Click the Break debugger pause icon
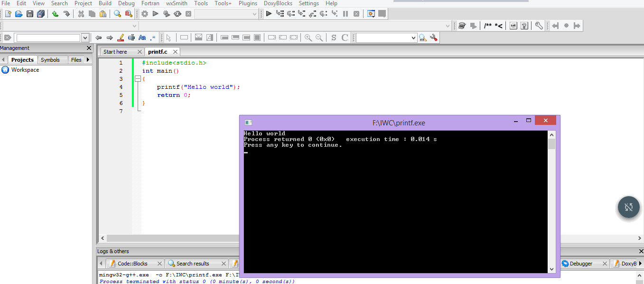 point(345,14)
